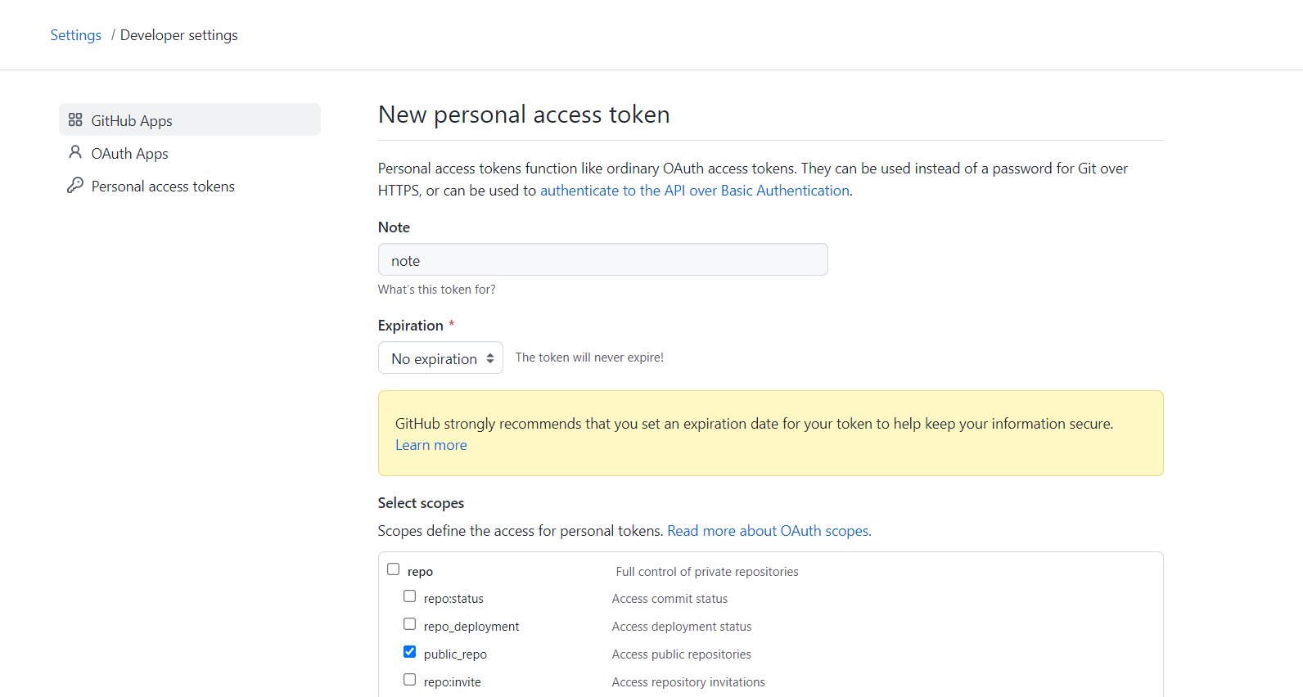Enable the repo scope checkbox
1303x697 pixels.
pos(394,569)
